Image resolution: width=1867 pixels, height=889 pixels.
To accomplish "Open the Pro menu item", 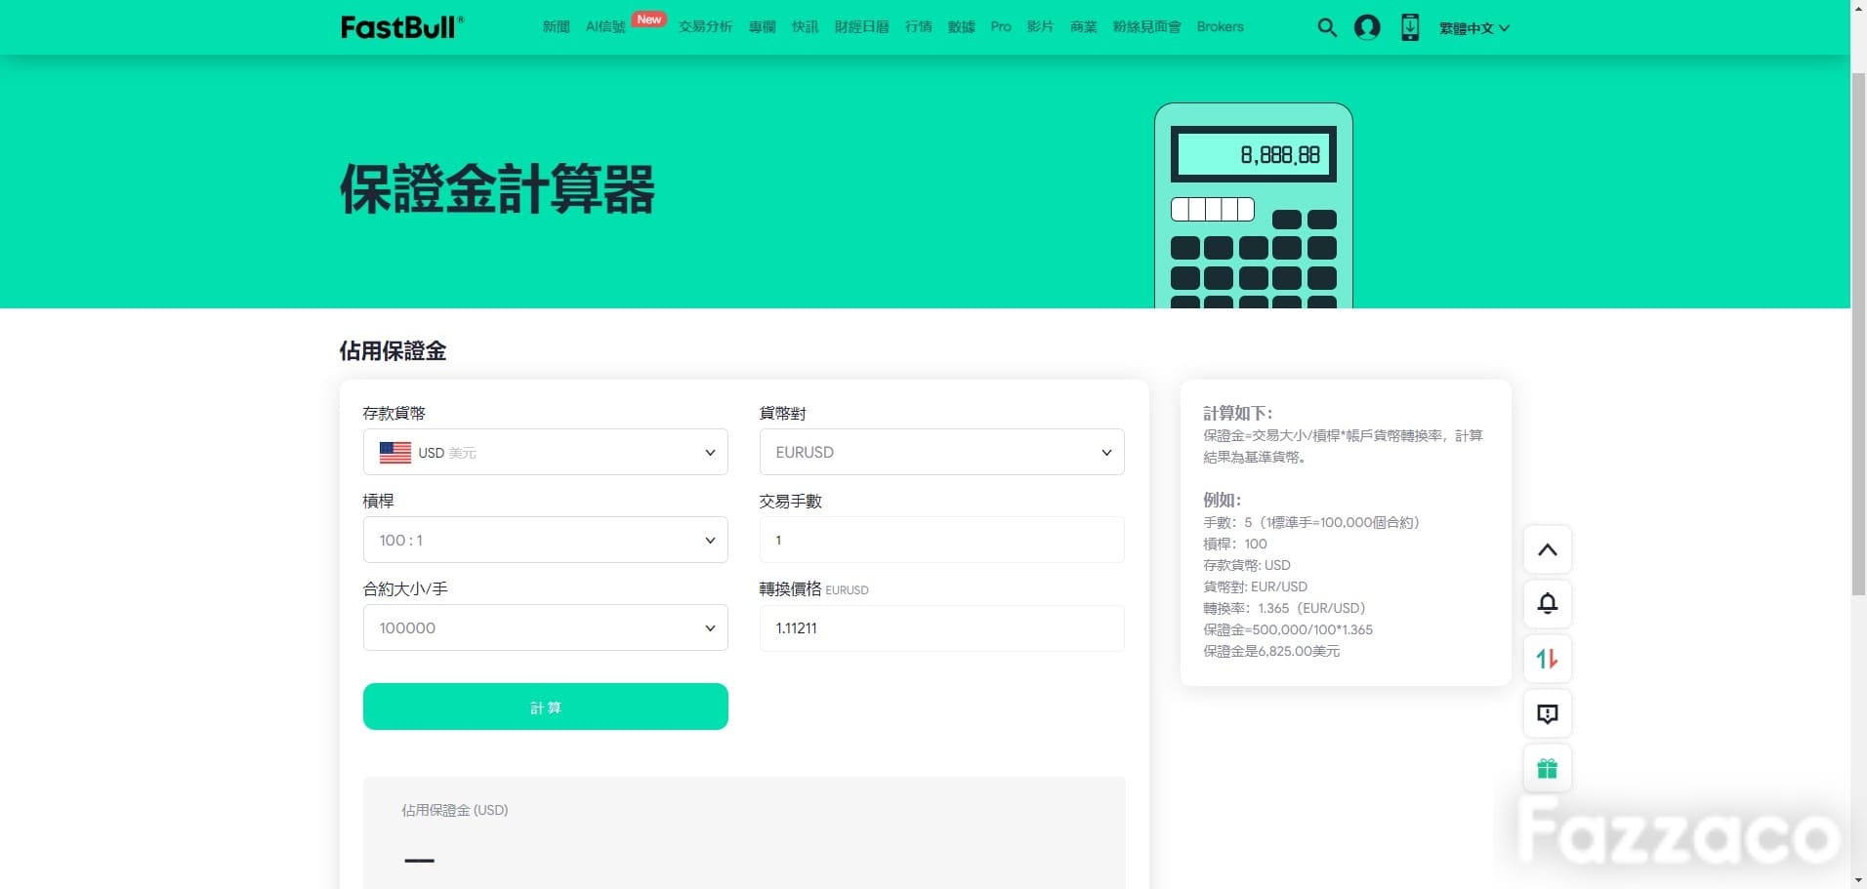I will tap(1001, 27).
